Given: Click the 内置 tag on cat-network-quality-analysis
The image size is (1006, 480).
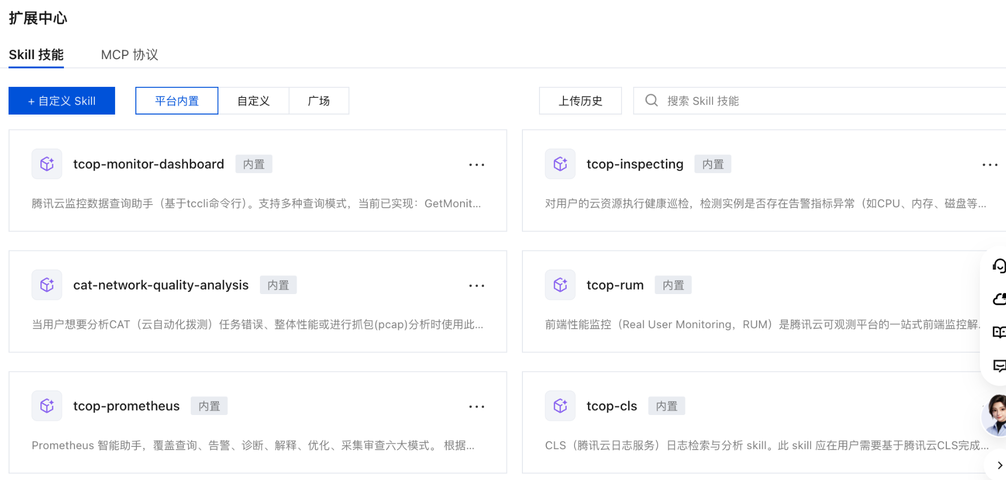Looking at the screenshot, I should click(279, 285).
